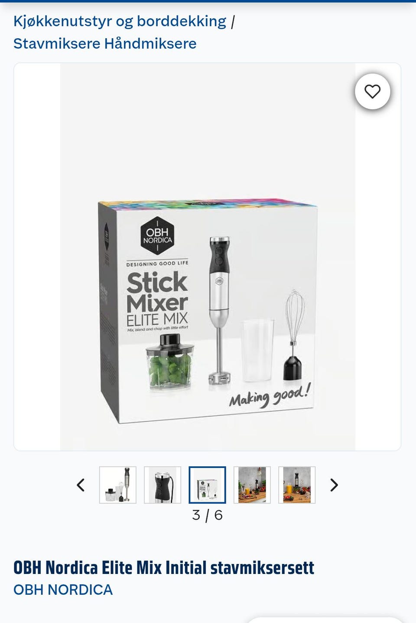
Task: Click the white button at bottom right
Action: (x=325, y=620)
